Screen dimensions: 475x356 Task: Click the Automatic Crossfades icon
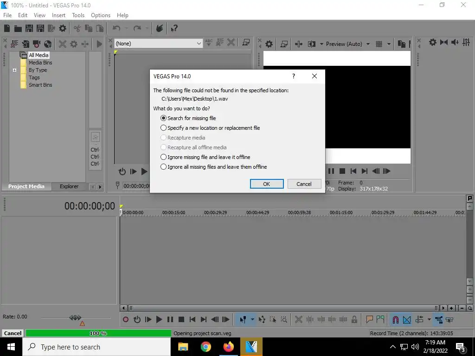point(407,319)
